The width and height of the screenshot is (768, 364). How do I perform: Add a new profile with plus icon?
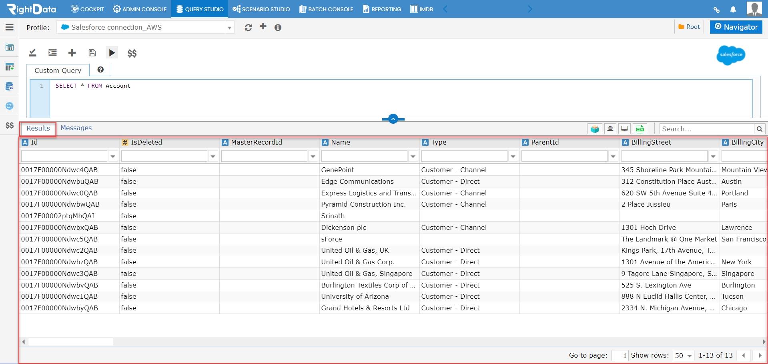click(263, 26)
